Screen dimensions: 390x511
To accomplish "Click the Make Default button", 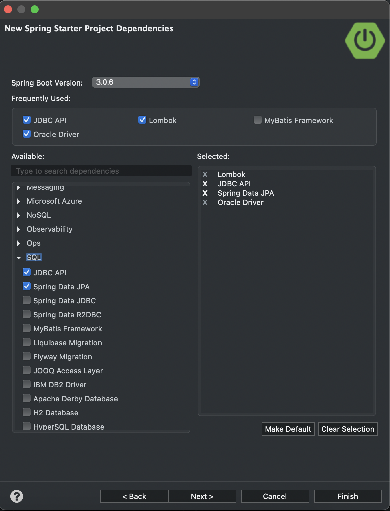I will pos(288,429).
